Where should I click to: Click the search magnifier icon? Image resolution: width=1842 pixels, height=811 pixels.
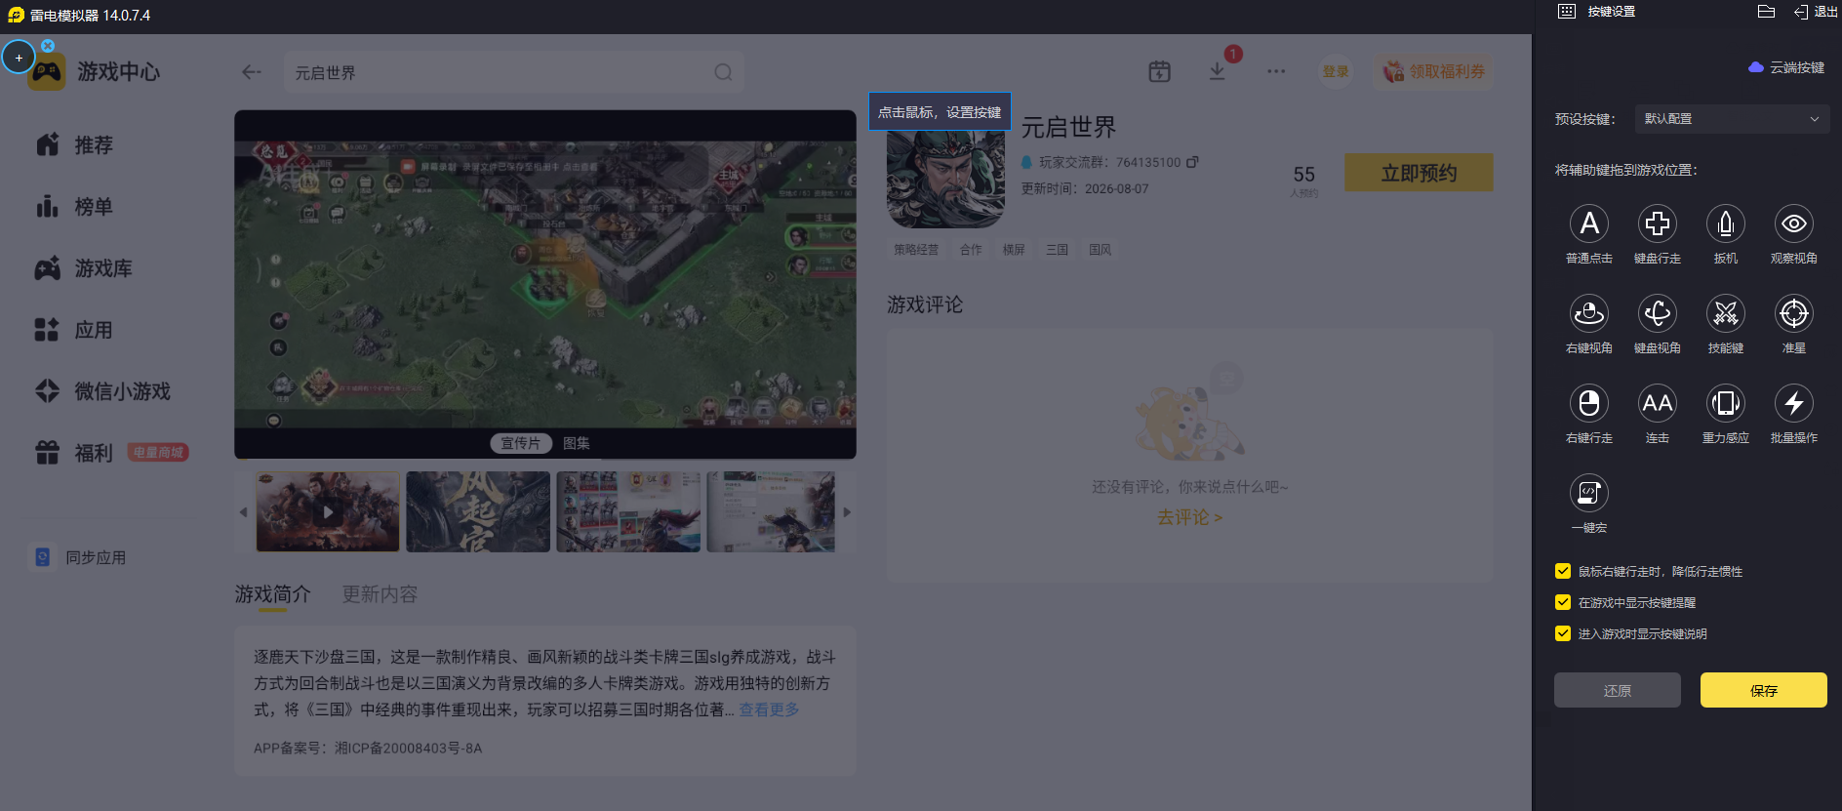pos(723,72)
